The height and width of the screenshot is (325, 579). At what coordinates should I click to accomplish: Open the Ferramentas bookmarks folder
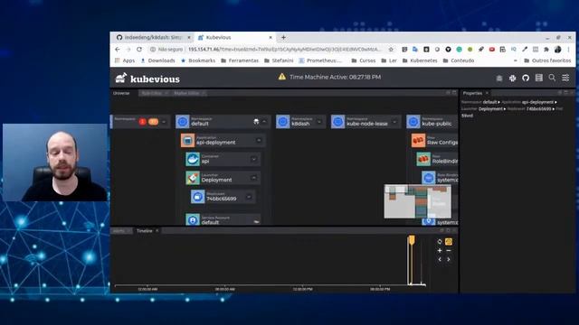pyautogui.click(x=240, y=60)
